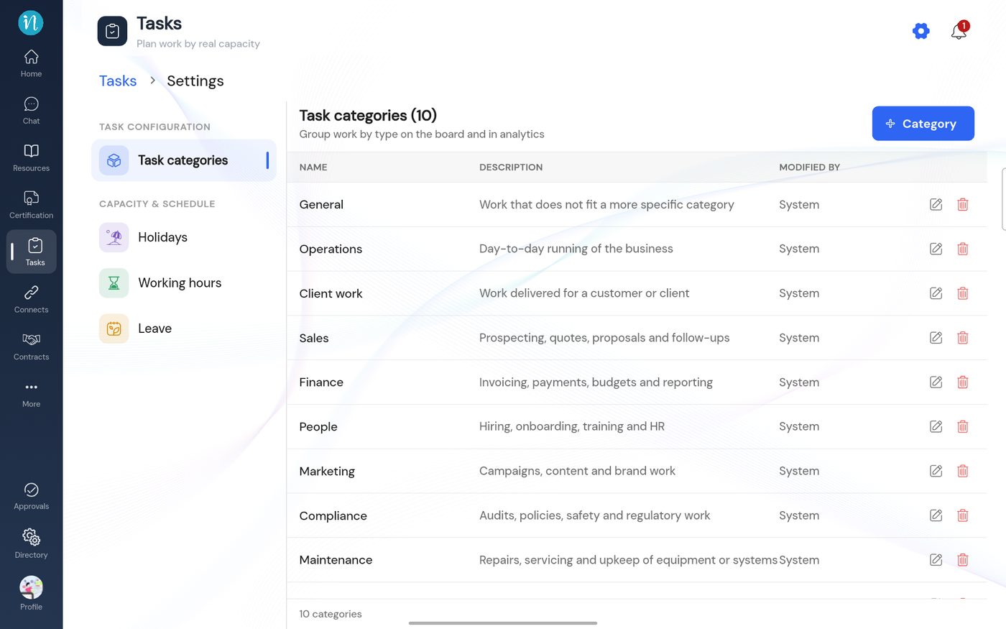Click the Compliance category name
The width and height of the screenshot is (1006, 629).
(333, 516)
